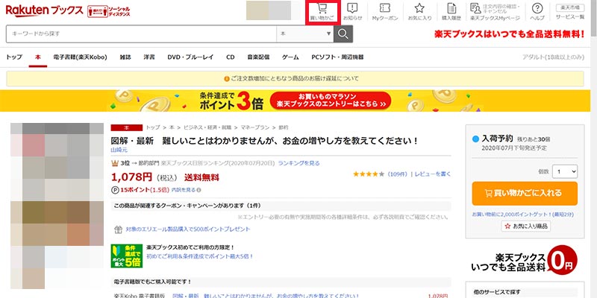Select the 洋書 navigation tab
Image resolution: width=597 pixels, height=298 pixels.
click(149, 57)
